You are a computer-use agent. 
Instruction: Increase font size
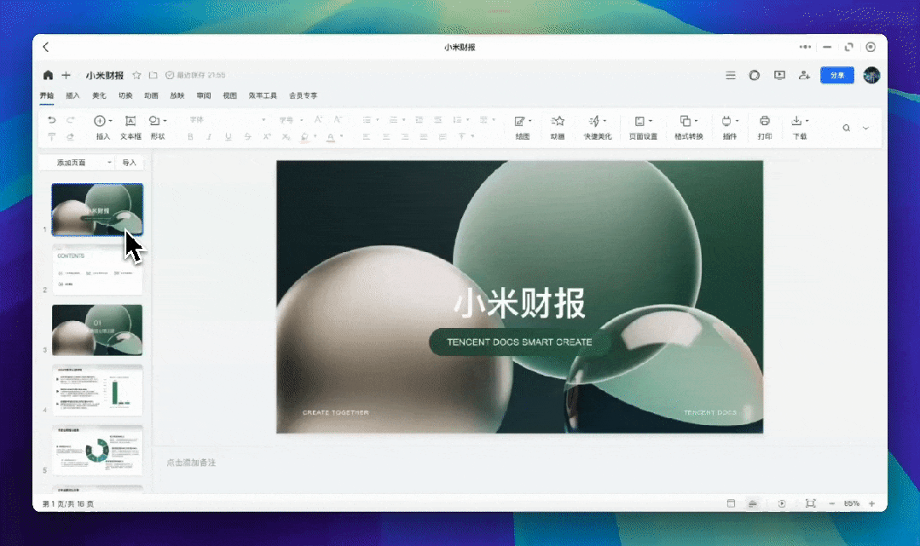318,119
